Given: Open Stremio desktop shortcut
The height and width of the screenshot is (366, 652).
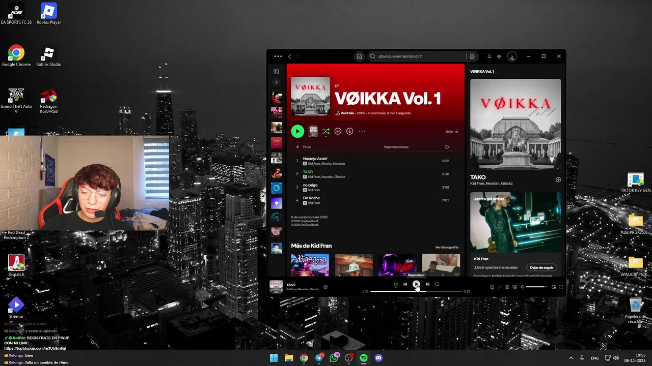Looking at the screenshot, I should pos(16,308).
